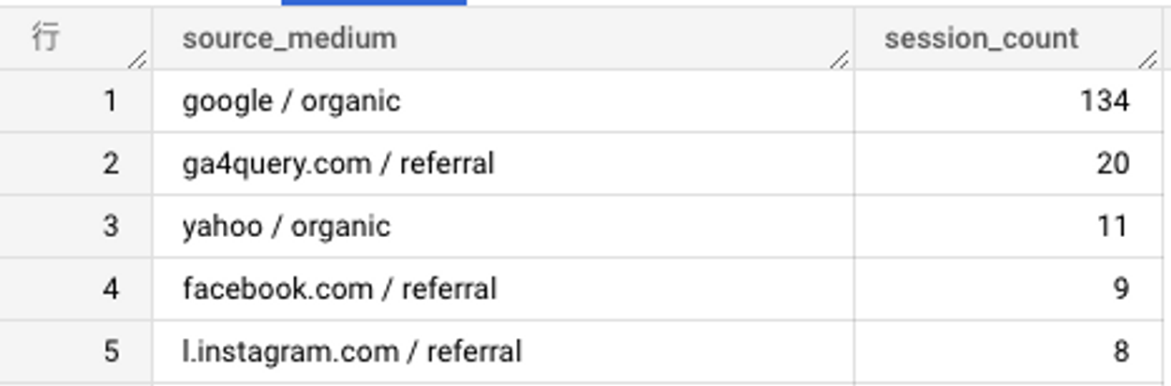Image resolution: width=1171 pixels, height=386 pixels.
Task: Click the session count value 134
Action: pyautogui.click(x=1105, y=100)
